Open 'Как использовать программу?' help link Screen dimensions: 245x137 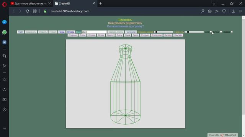coord(125,26)
